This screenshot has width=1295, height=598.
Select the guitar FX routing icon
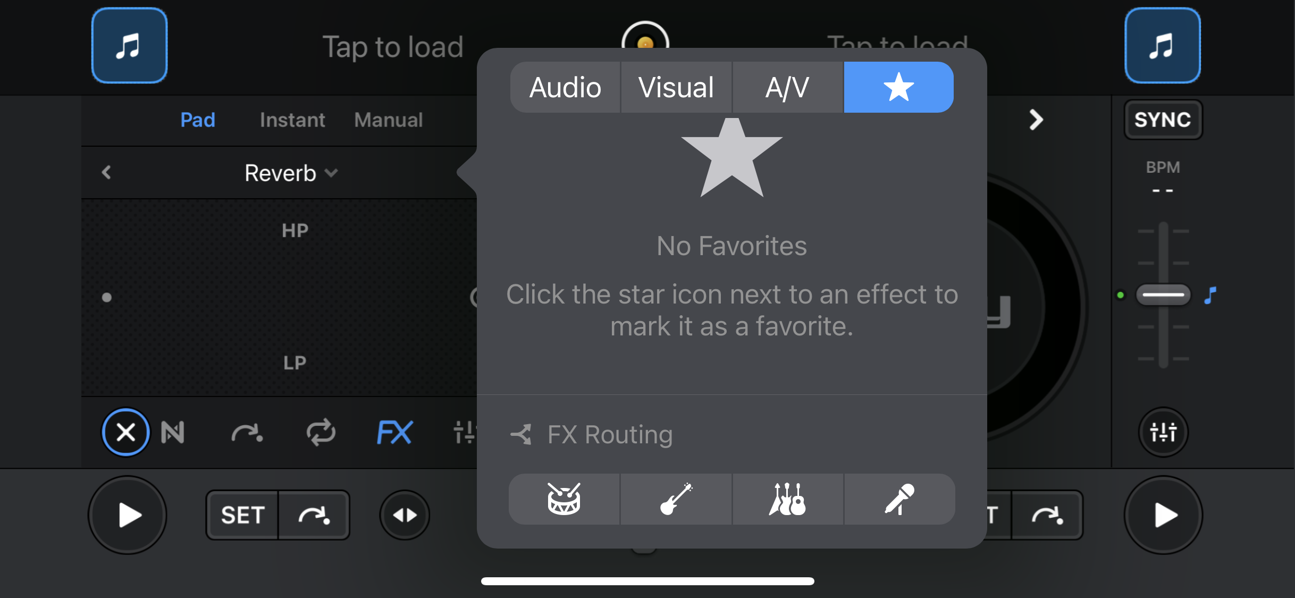(676, 499)
